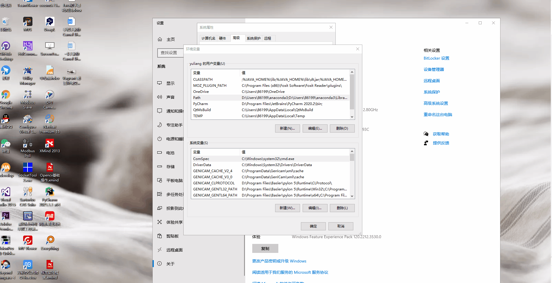This screenshot has width=552, height=283.
Task: Close the 环境变量 dialog
Action: (358, 49)
